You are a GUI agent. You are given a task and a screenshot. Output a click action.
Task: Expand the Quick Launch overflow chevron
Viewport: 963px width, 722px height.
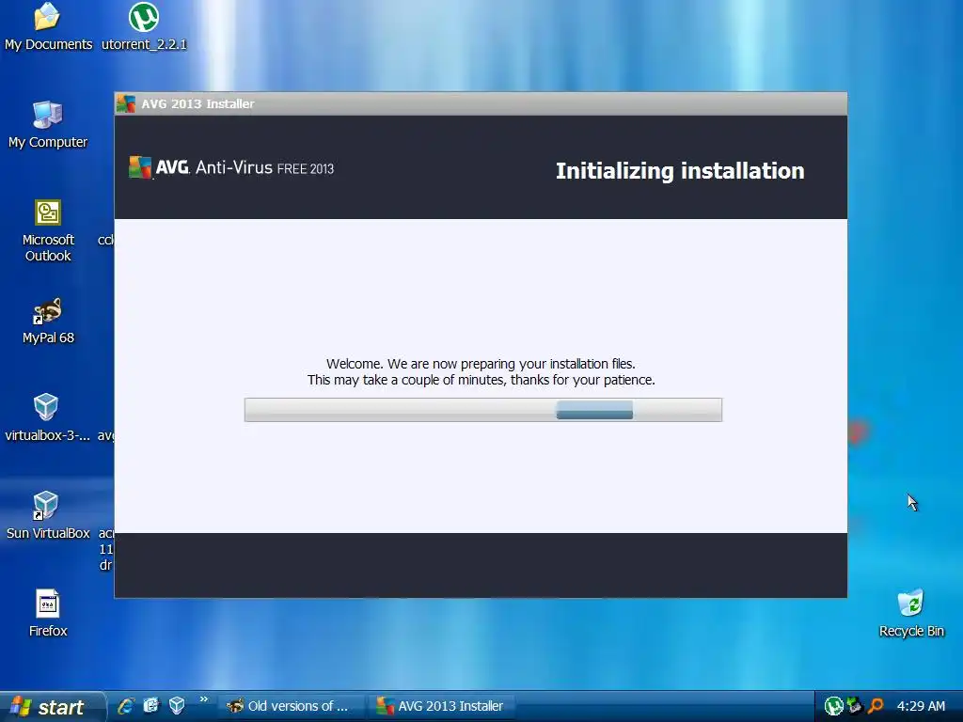[x=204, y=699]
